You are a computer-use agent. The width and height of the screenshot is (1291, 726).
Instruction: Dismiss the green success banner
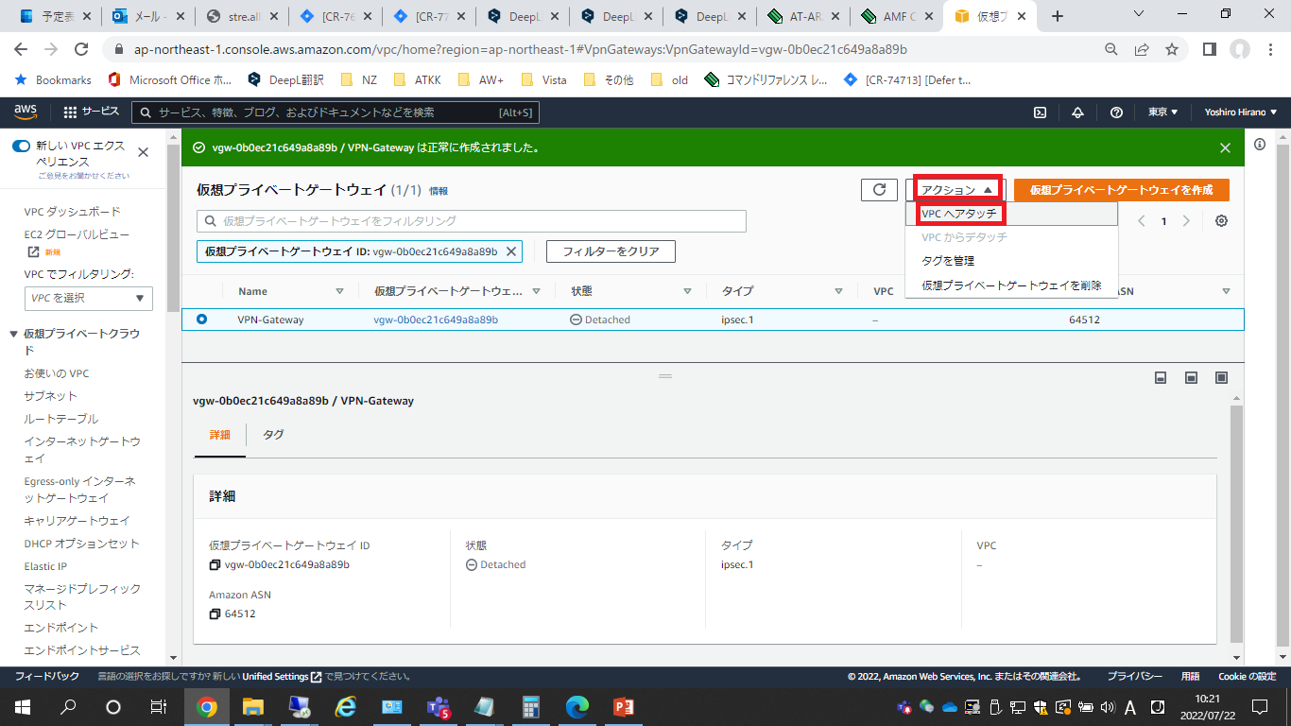1225,147
